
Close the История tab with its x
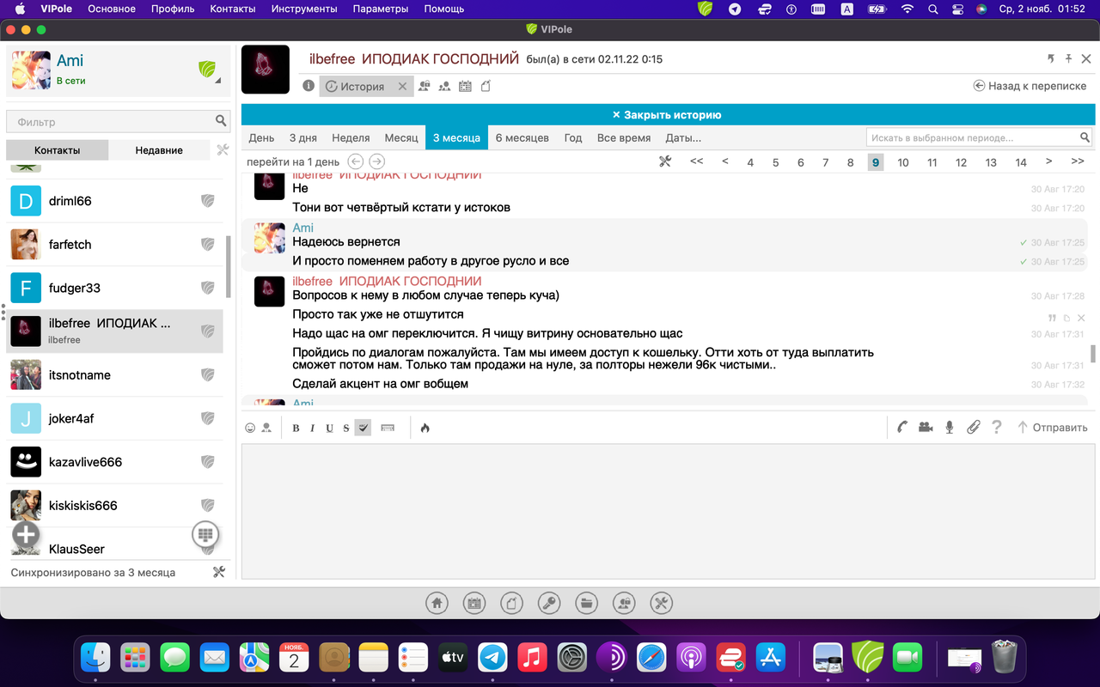[x=402, y=87]
